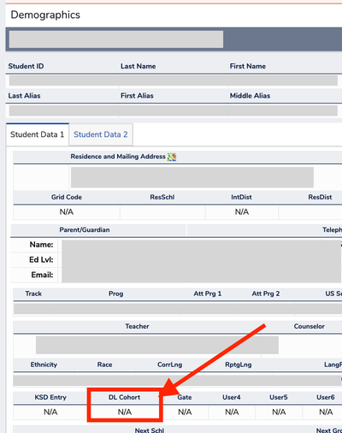Click the KSD Entry header
Viewport: 342px width, 433px height.
50,397
